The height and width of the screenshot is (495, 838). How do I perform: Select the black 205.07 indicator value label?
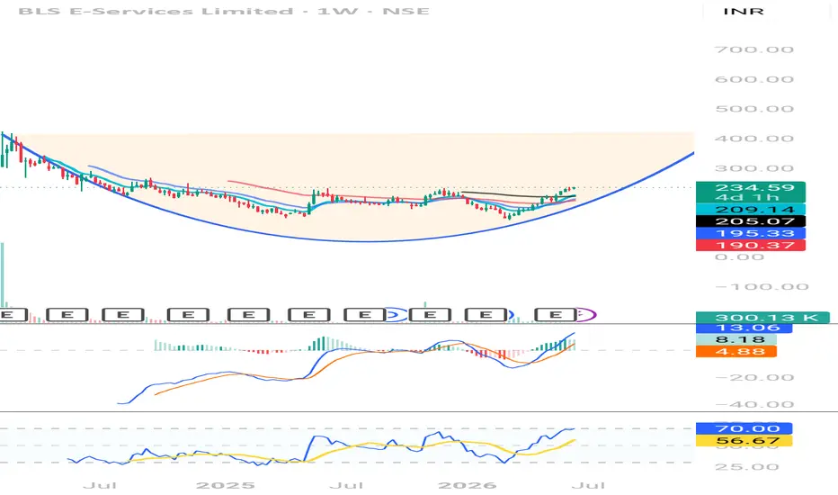tap(751, 221)
